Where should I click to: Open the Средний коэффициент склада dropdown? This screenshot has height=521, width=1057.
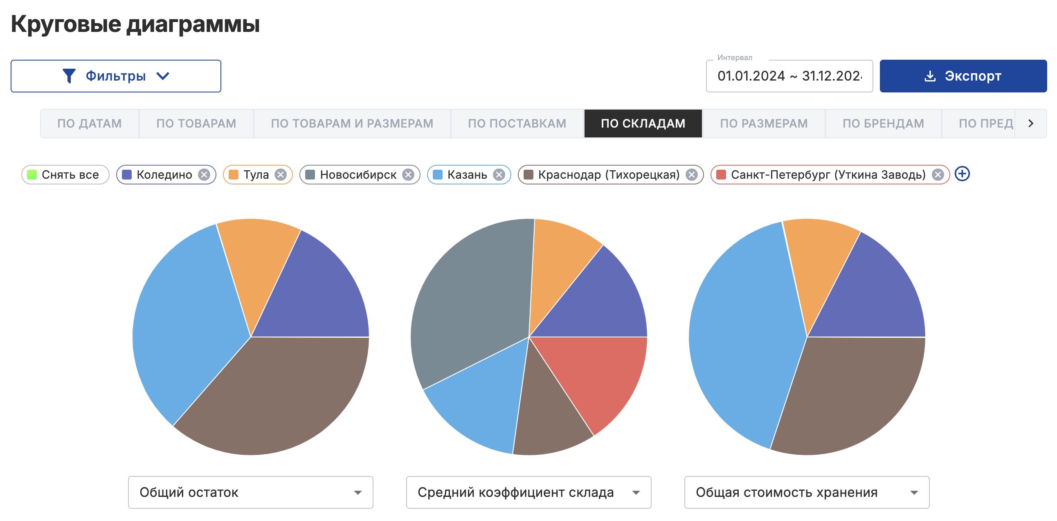click(x=528, y=492)
